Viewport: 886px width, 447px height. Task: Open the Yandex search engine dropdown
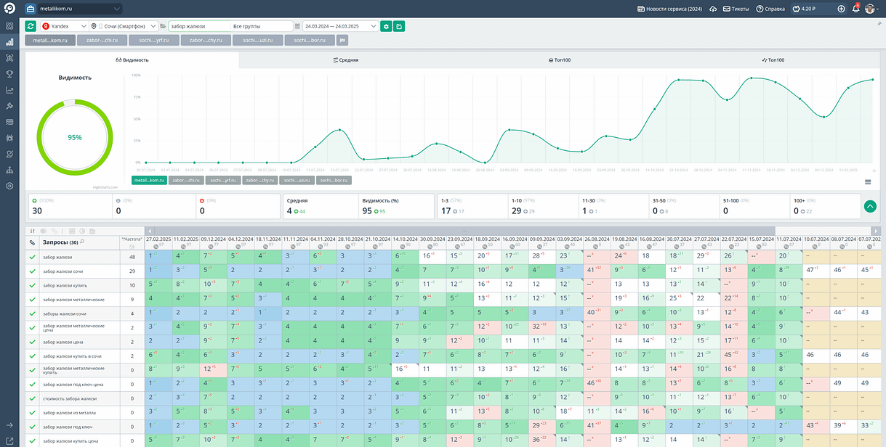64,26
